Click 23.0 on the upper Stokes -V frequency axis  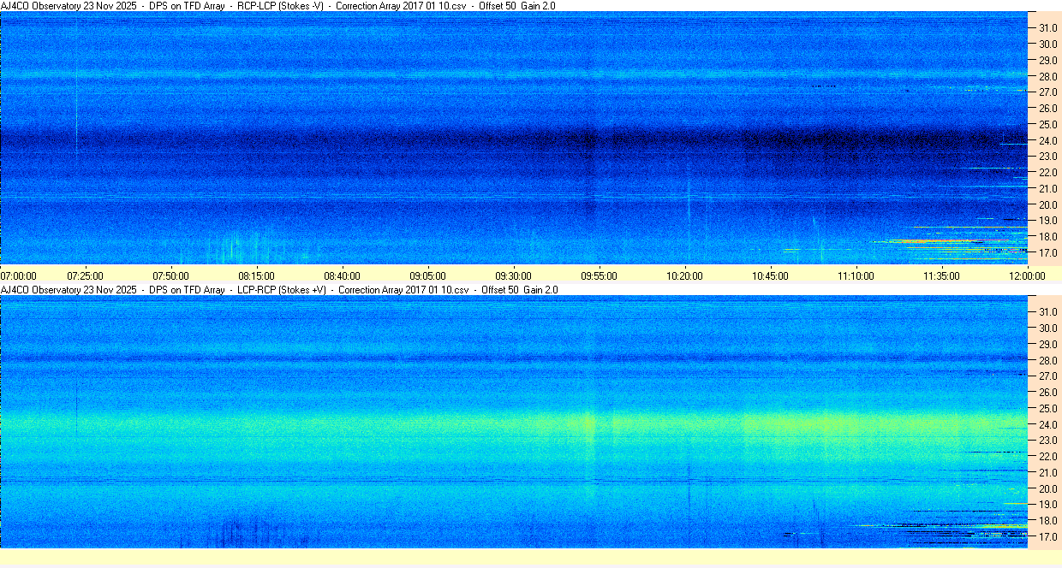pyautogui.click(x=1048, y=157)
